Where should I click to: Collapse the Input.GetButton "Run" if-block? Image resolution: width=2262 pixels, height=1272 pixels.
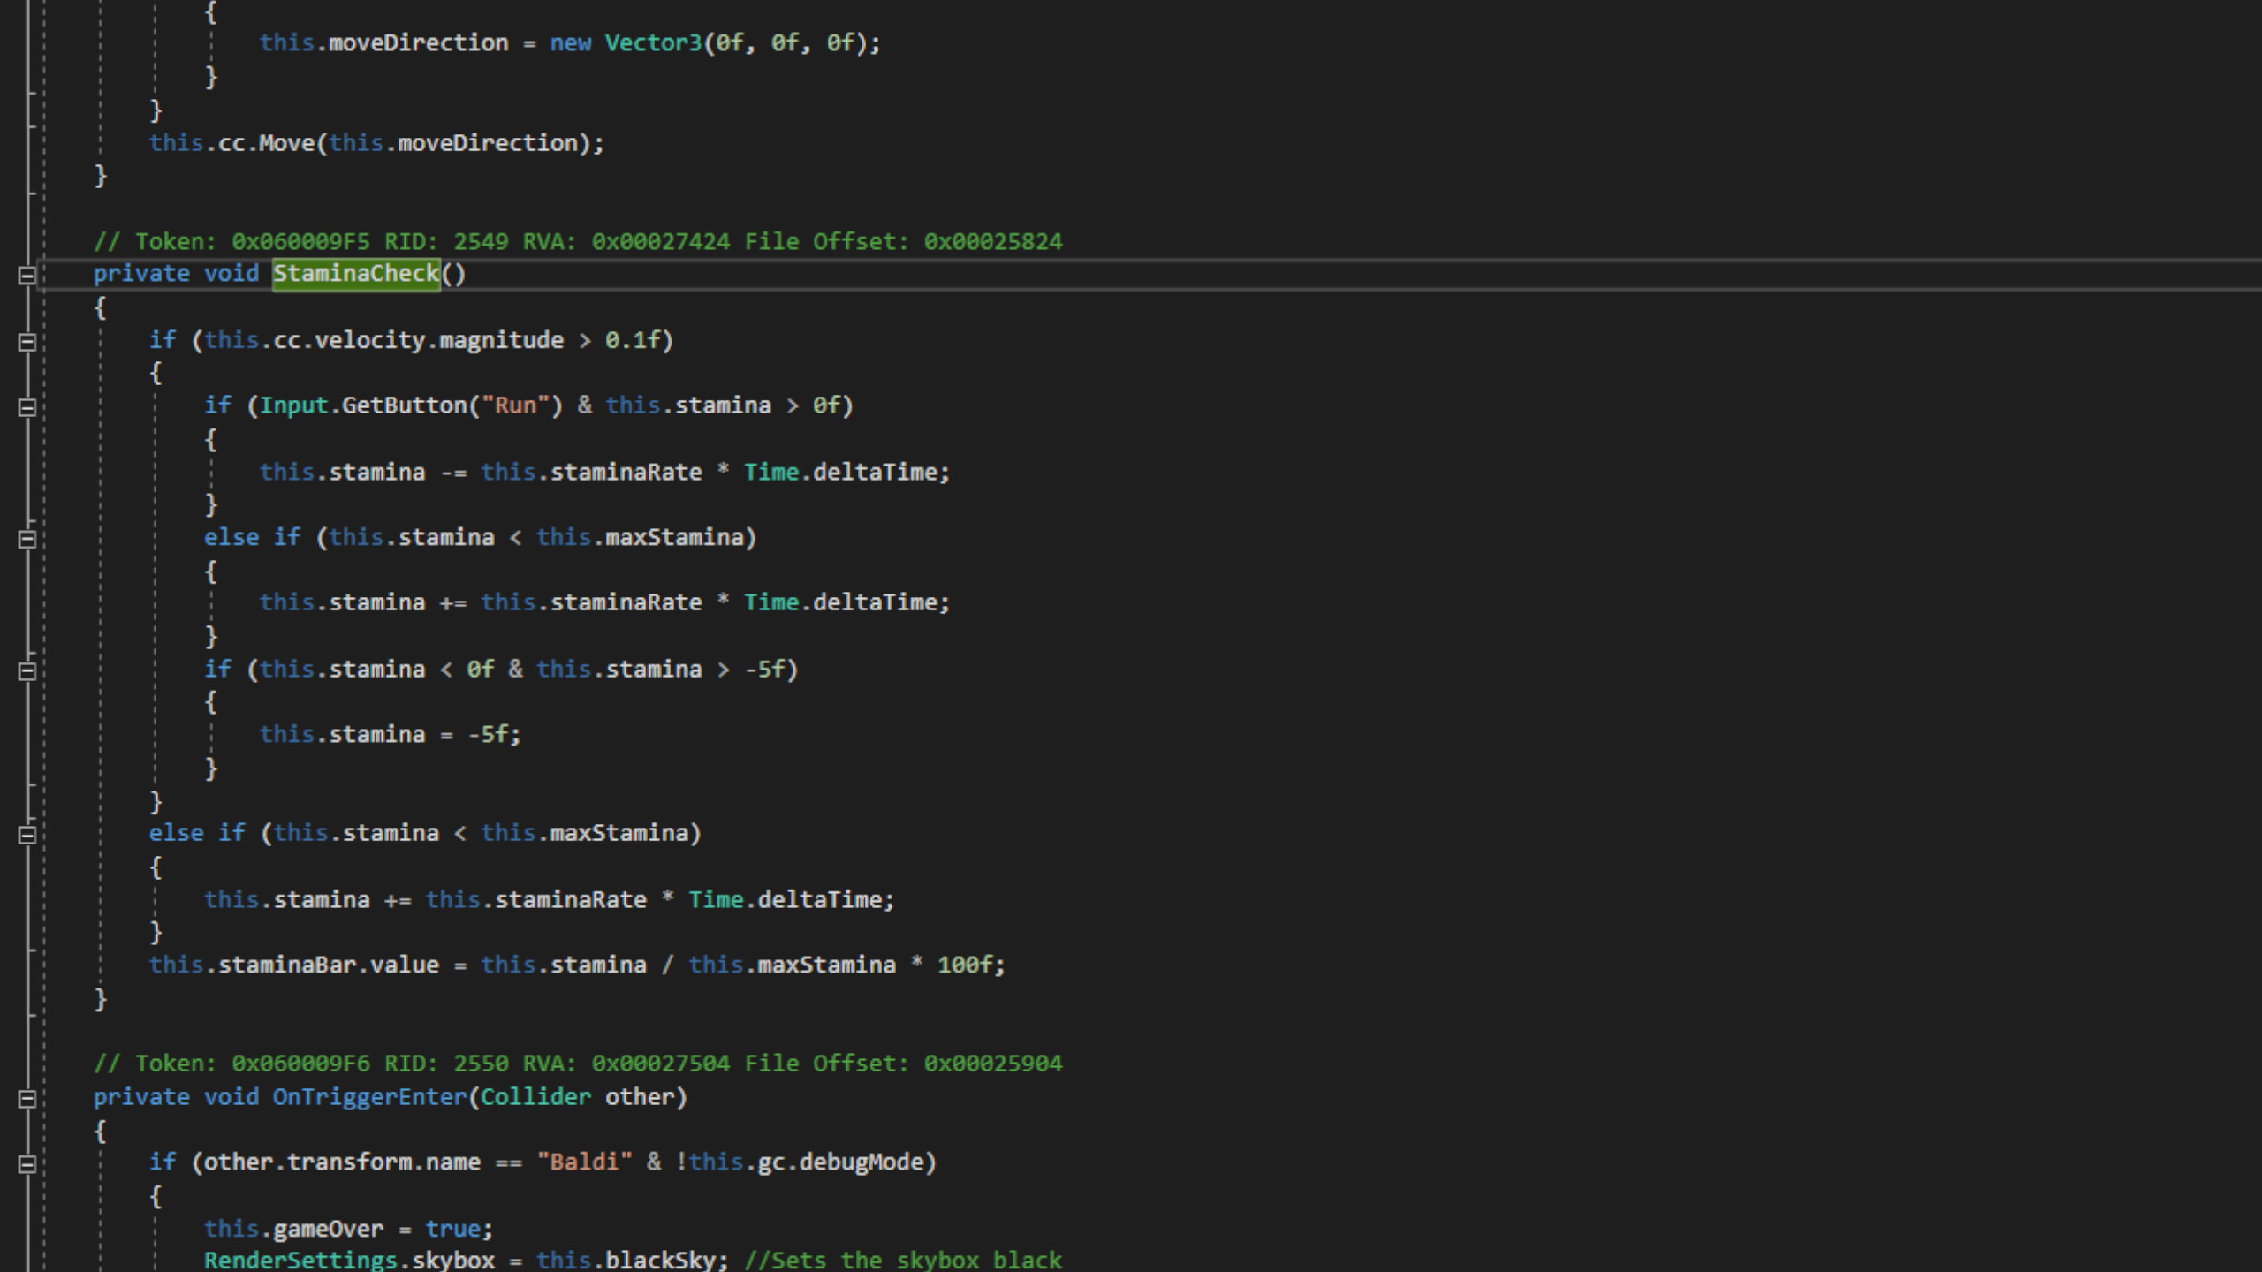[27, 407]
